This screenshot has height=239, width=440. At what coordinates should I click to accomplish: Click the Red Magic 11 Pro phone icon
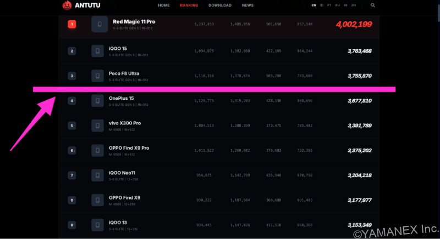[100, 24]
